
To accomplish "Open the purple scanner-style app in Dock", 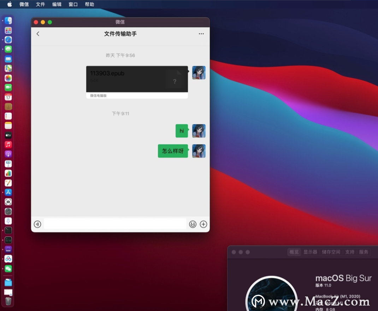I will pos(8,249).
